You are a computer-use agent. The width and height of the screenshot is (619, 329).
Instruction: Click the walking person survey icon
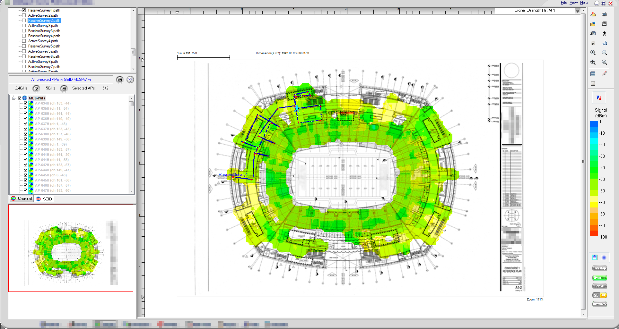click(604, 33)
